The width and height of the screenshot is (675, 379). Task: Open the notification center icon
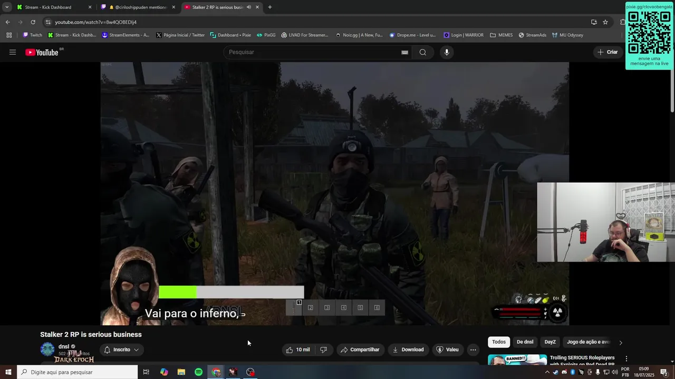664,372
